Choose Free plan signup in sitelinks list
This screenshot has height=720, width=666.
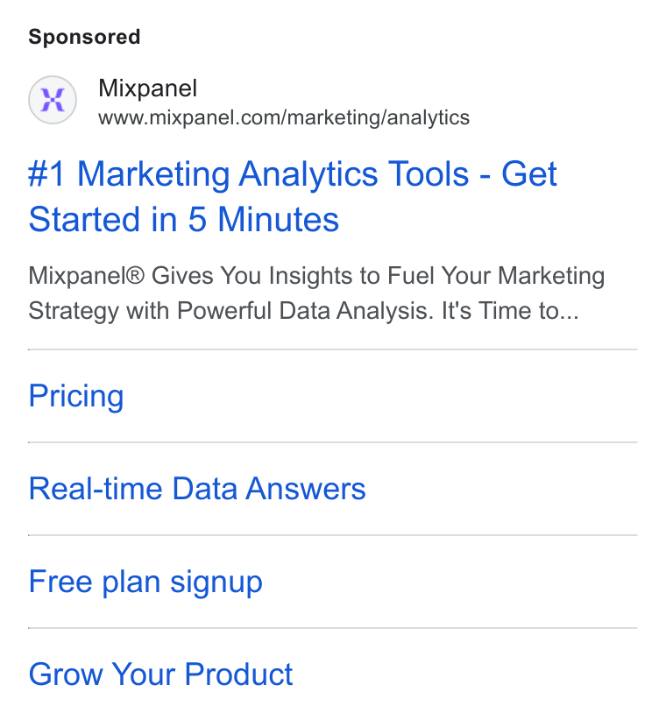click(145, 582)
